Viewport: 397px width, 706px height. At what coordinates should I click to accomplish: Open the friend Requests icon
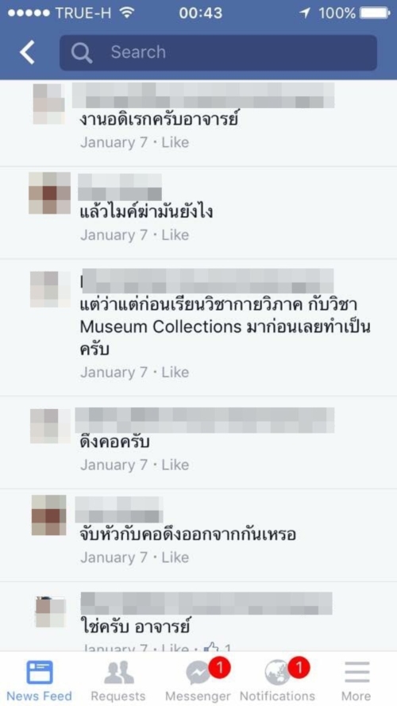point(118,673)
